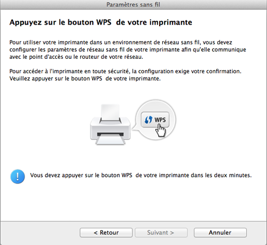
Task: Click the hand pointer cursor graphic
Action: (161, 131)
